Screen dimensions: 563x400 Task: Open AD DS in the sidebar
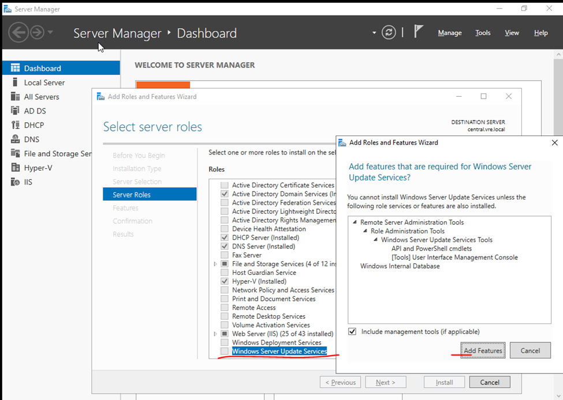(35, 111)
